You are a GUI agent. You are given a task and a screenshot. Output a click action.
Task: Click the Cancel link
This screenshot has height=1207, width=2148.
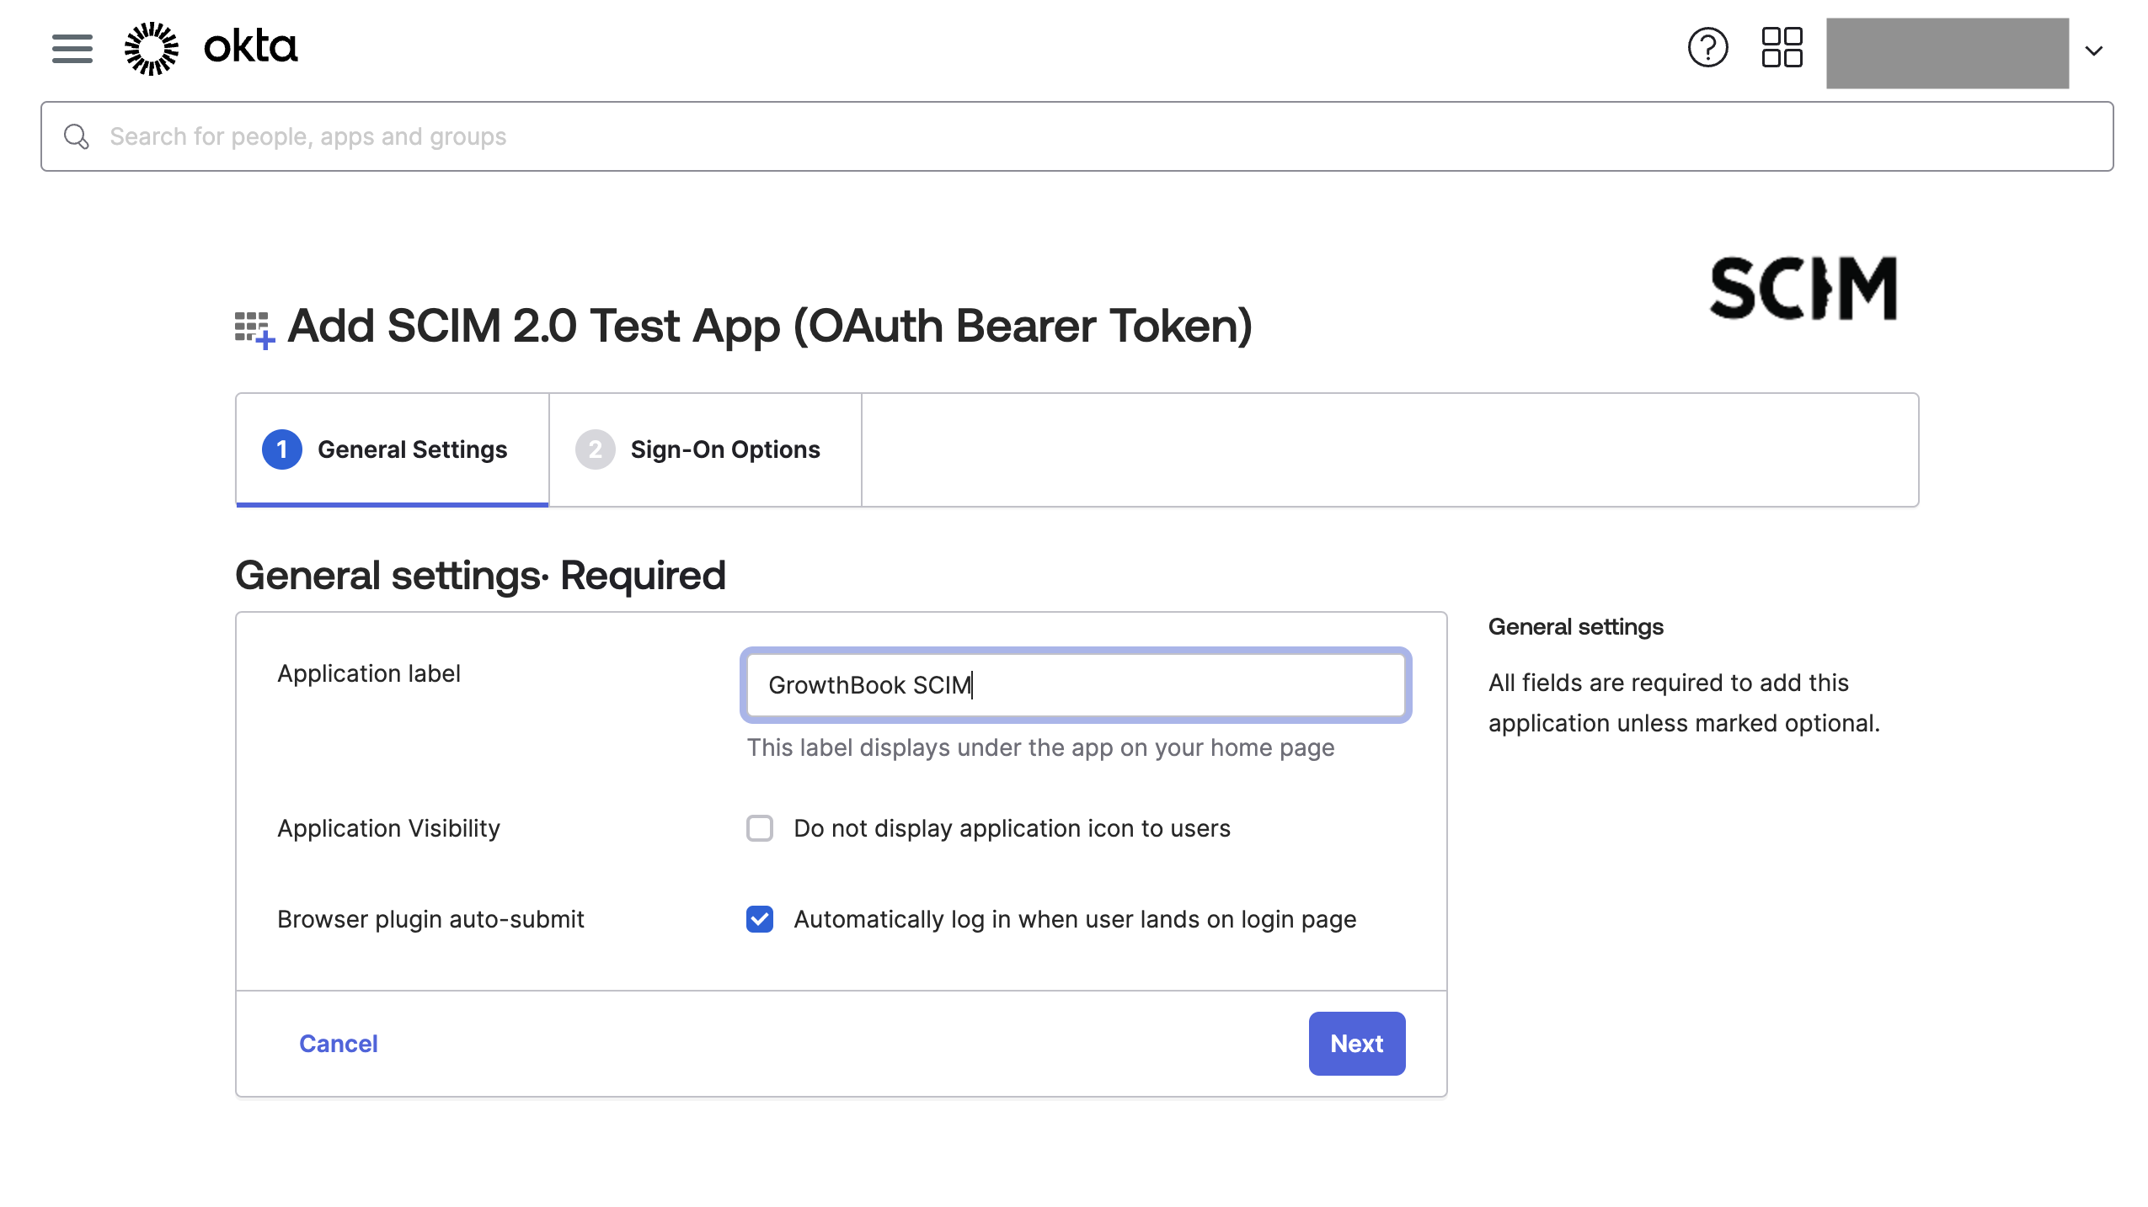point(338,1044)
